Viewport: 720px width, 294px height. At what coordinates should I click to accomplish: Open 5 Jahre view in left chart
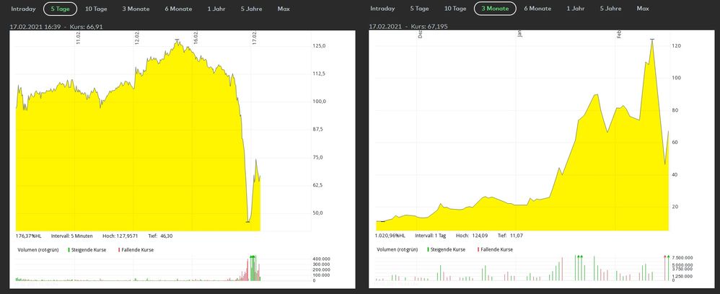(251, 9)
